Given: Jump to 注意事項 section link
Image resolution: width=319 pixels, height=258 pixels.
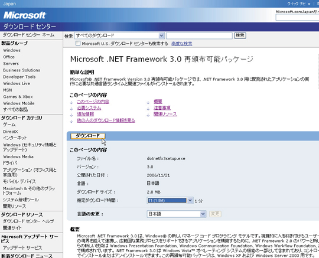Looking at the screenshot, I should pos(162,108).
